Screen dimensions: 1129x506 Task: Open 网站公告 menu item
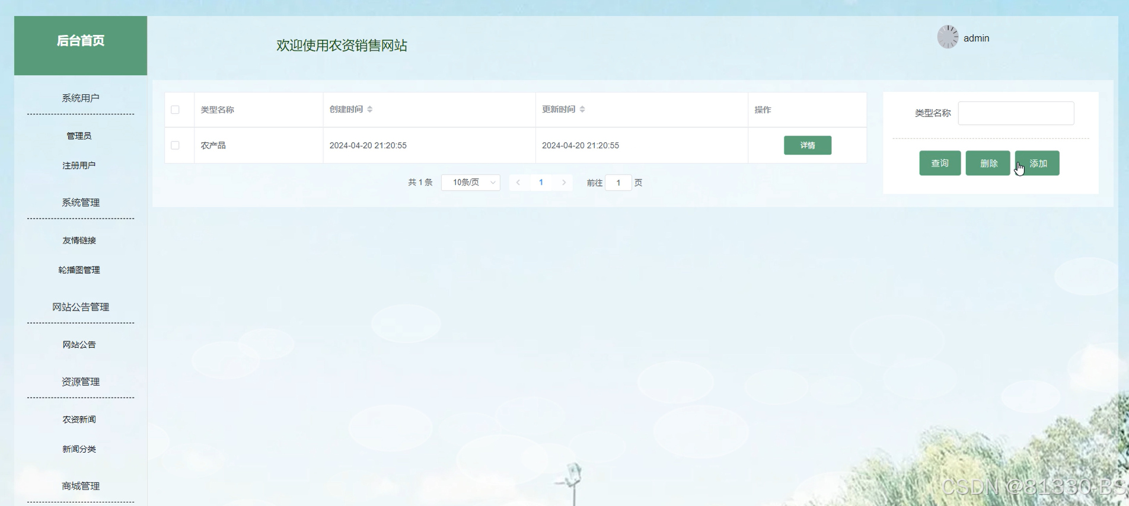(x=79, y=345)
